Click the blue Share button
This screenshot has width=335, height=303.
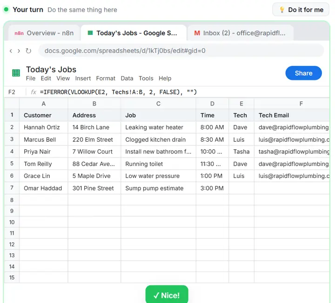pyautogui.click(x=303, y=73)
